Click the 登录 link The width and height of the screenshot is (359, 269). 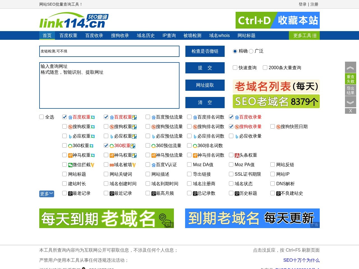click(303, 4)
